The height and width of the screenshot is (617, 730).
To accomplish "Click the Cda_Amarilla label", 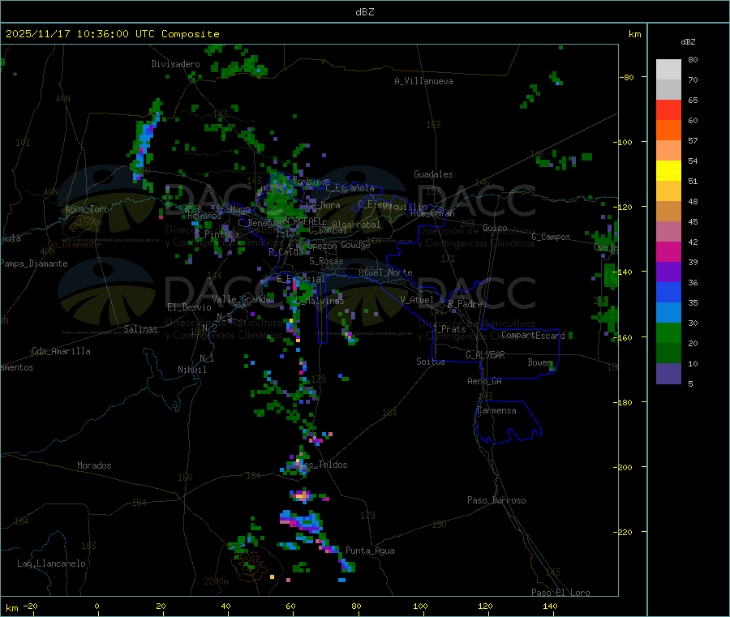I will pos(61,351).
